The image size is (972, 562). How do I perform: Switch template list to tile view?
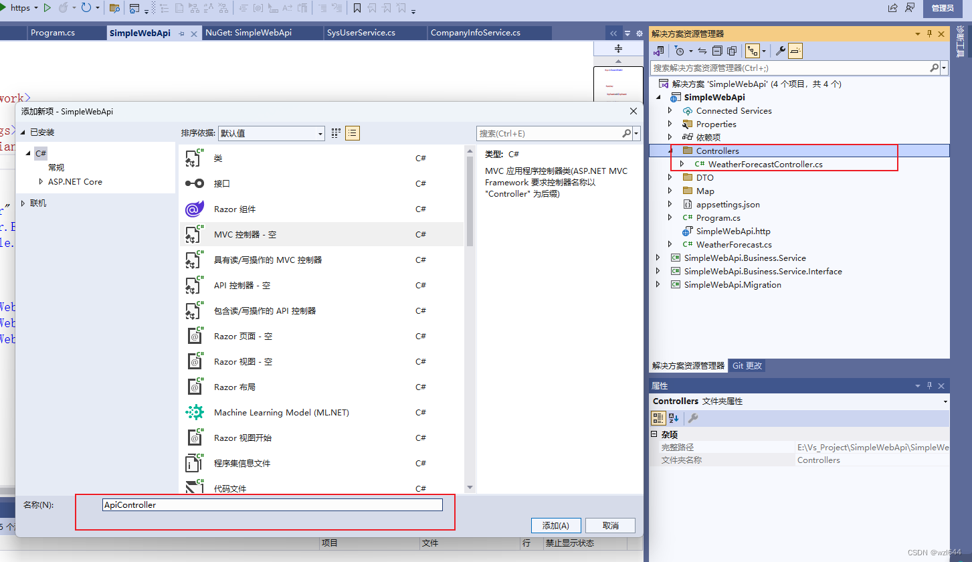(336, 133)
